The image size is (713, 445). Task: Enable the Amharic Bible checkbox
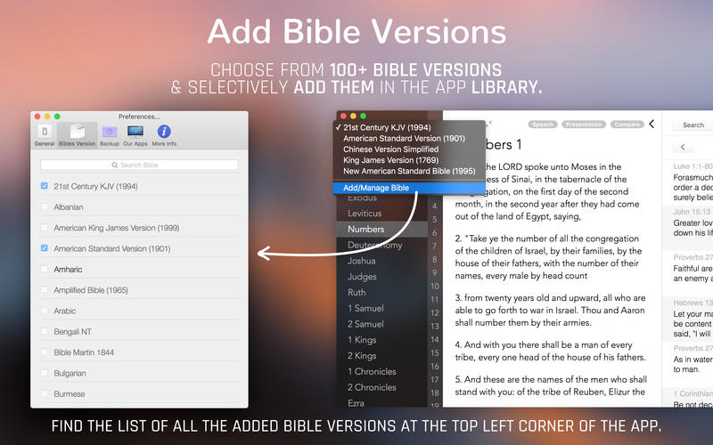pos(44,269)
